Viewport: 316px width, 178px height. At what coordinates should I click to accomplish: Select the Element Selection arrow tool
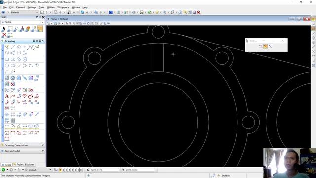click(x=4, y=29)
